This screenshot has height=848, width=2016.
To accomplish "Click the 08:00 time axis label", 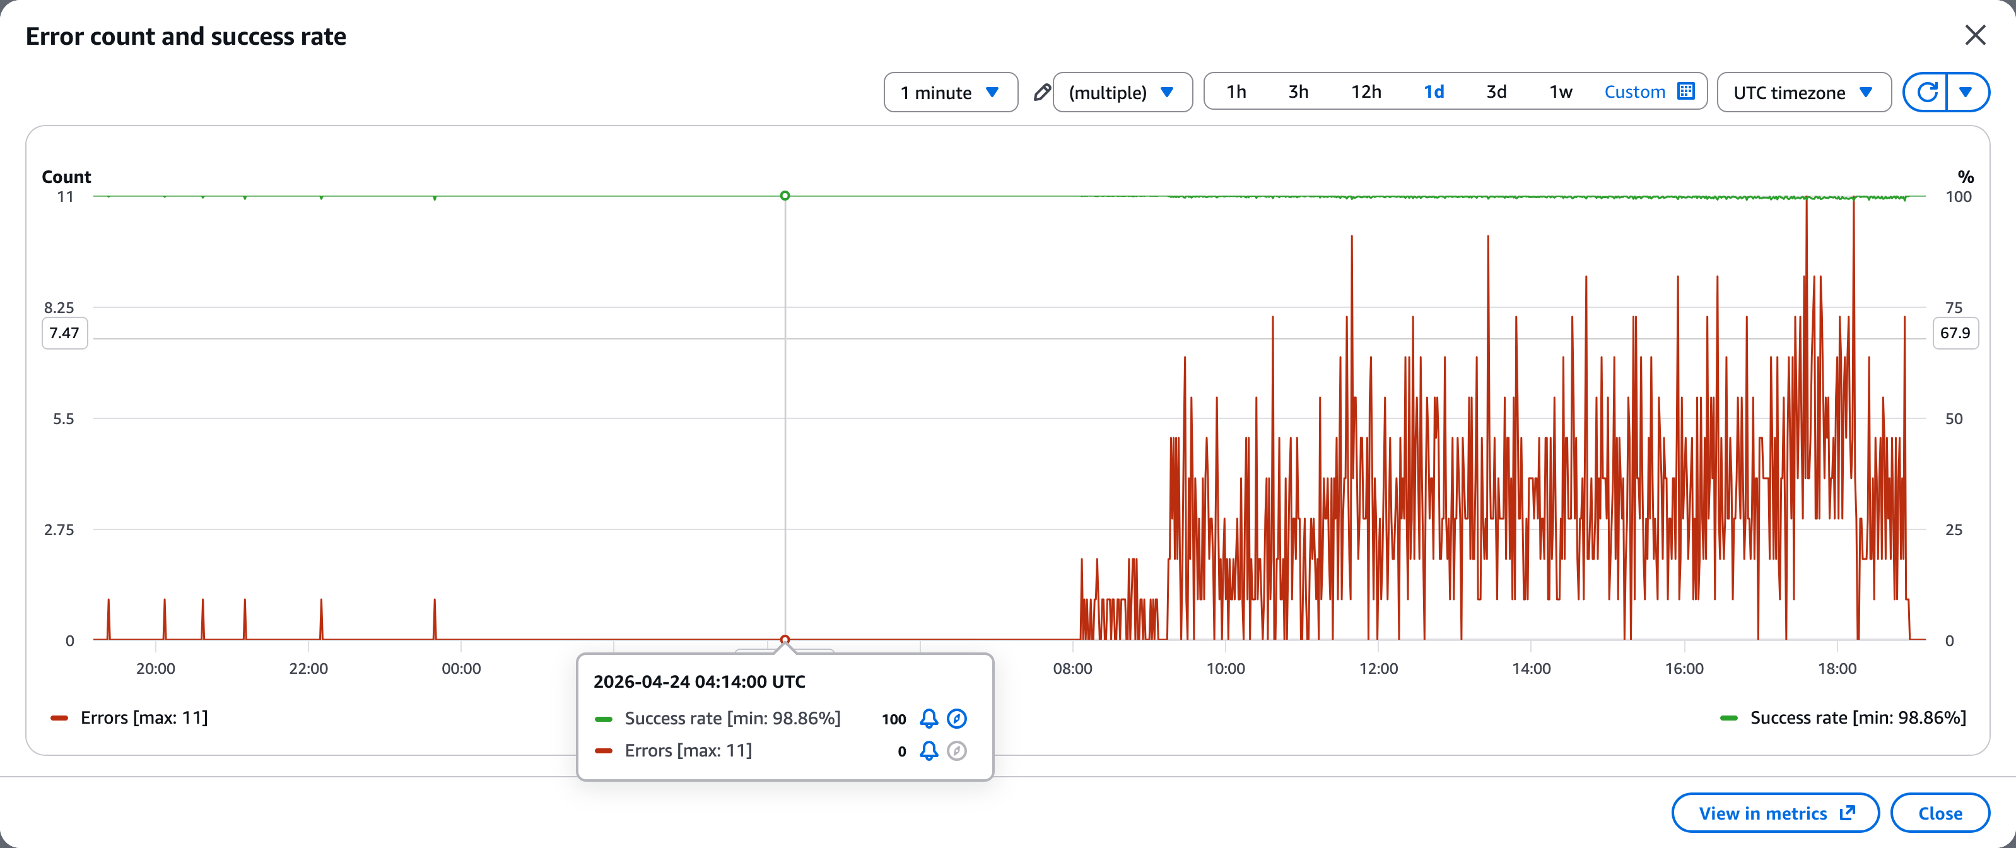I will tap(1072, 669).
